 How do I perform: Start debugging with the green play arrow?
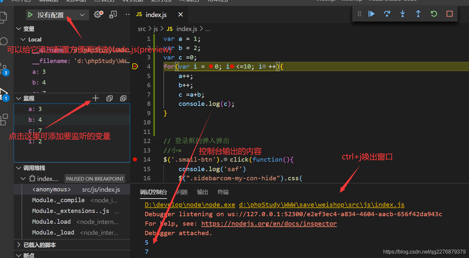click(x=30, y=15)
